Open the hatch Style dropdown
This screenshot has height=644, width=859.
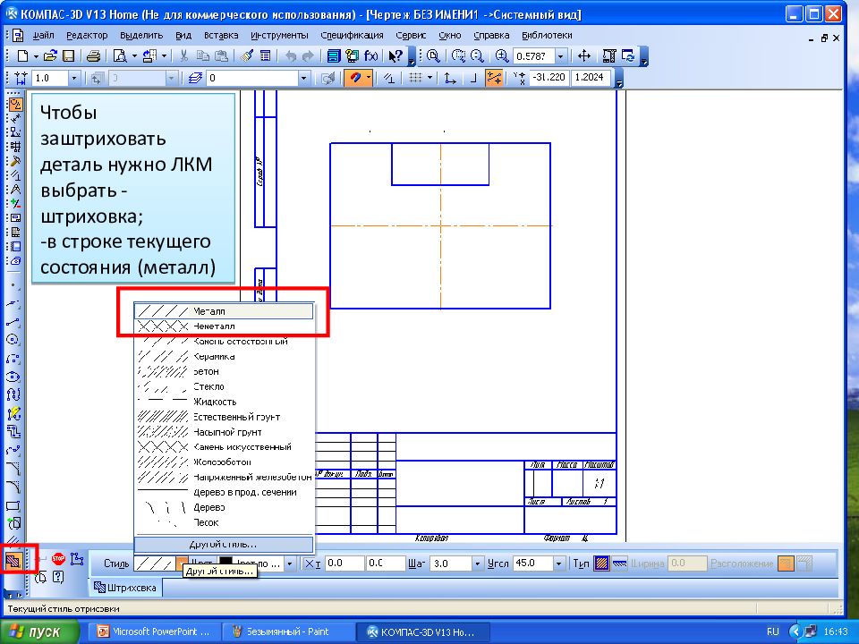(x=182, y=563)
